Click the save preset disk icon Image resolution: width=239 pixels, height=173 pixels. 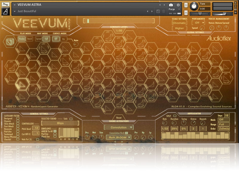pyautogui.click(x=158, y=11)
